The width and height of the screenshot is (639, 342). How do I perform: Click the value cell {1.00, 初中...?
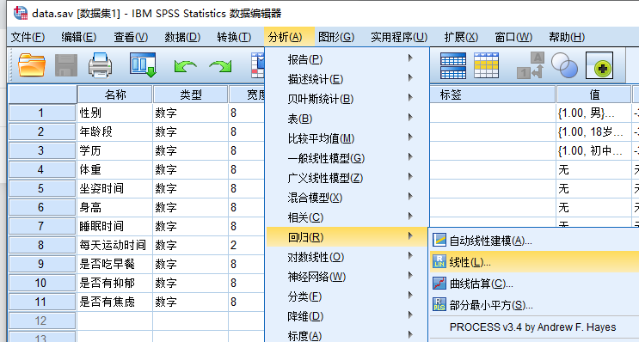click(x=593, y=150)
